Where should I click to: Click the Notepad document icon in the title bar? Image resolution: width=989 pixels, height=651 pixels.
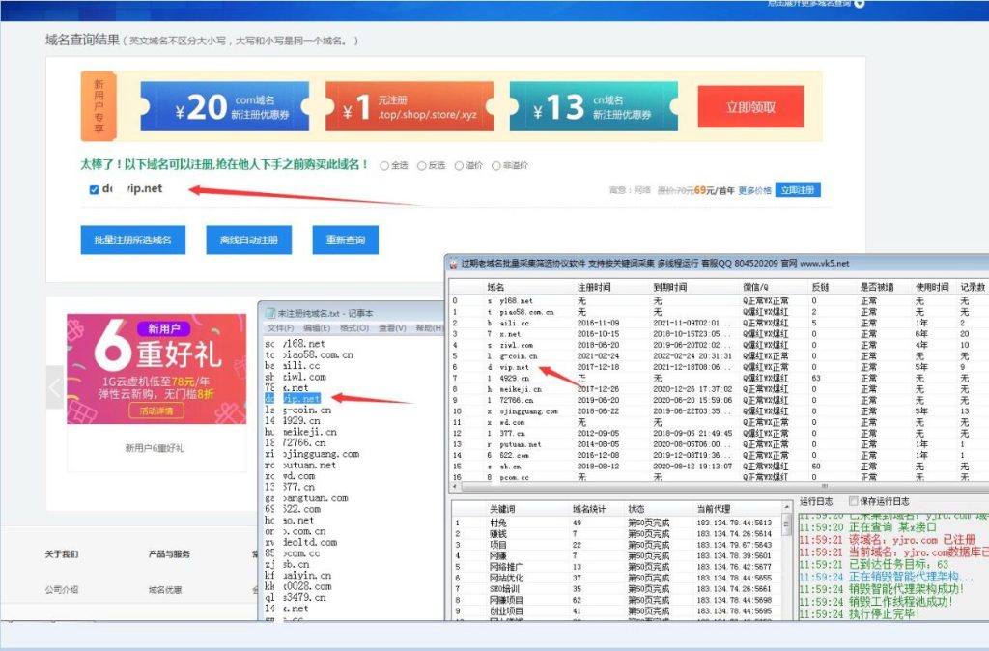tap(272, 314)
